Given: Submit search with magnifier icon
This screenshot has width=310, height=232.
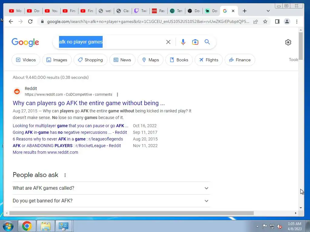Looking at the screenshot, I should pos(207,42).
